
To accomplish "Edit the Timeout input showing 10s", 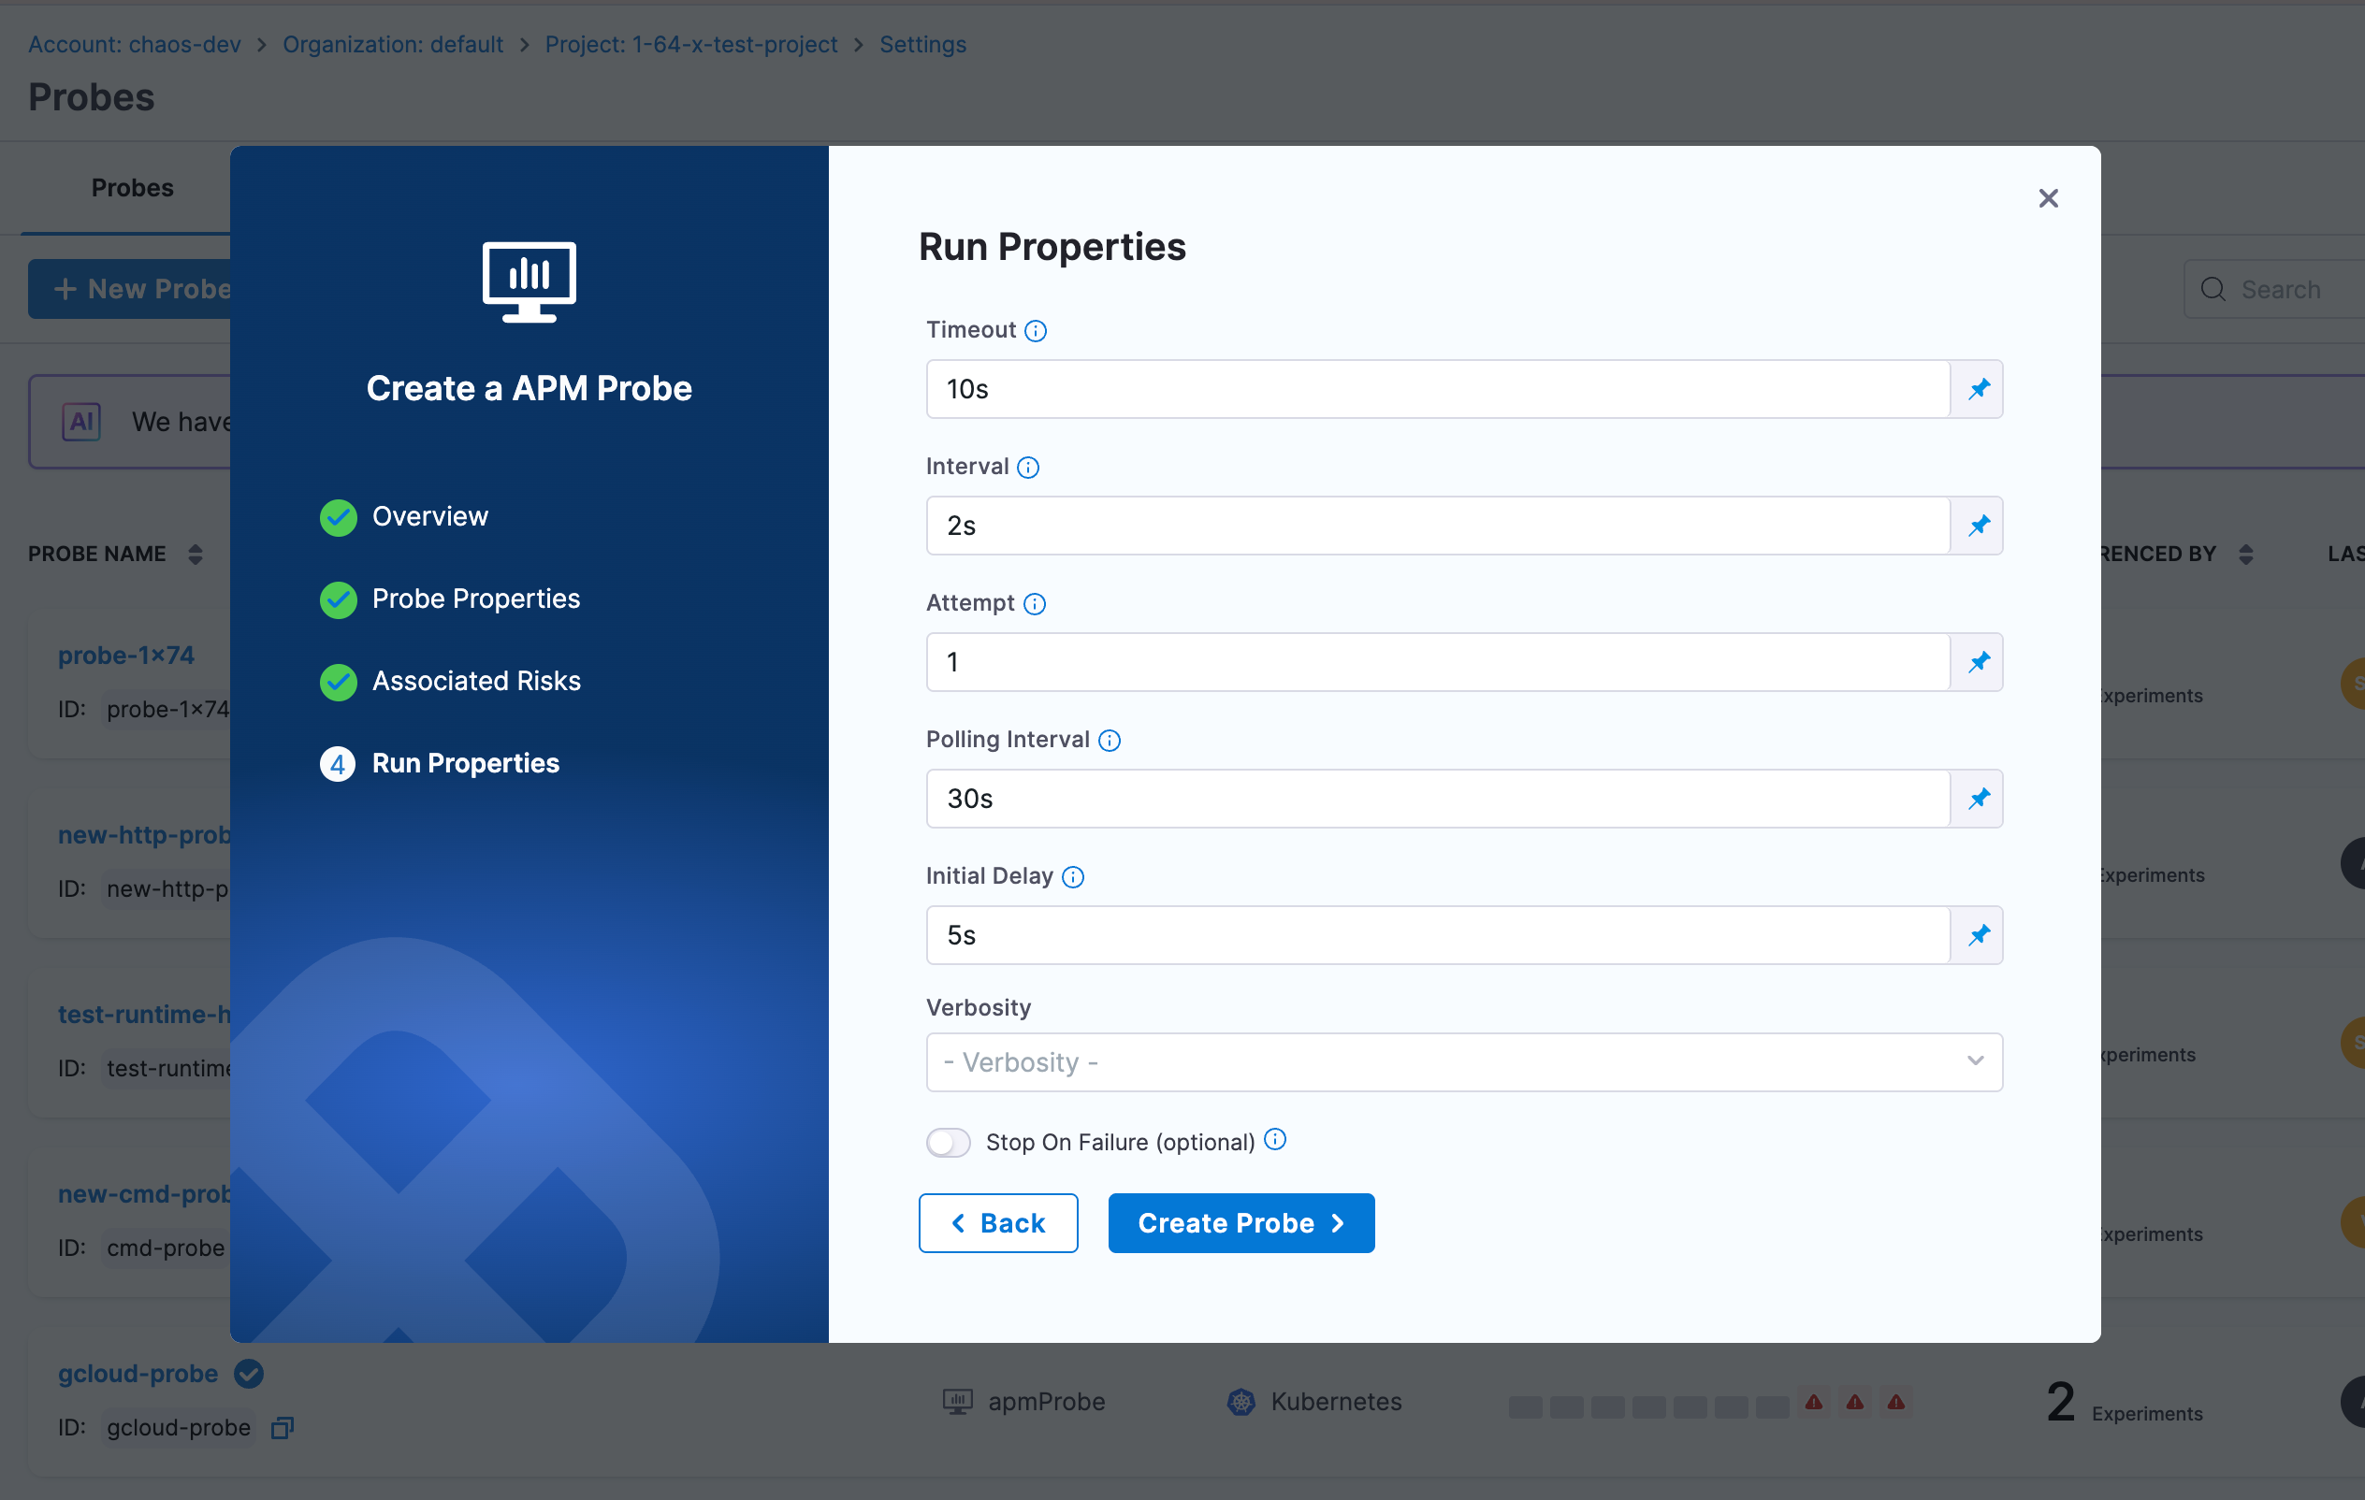I will [1434, 389].
